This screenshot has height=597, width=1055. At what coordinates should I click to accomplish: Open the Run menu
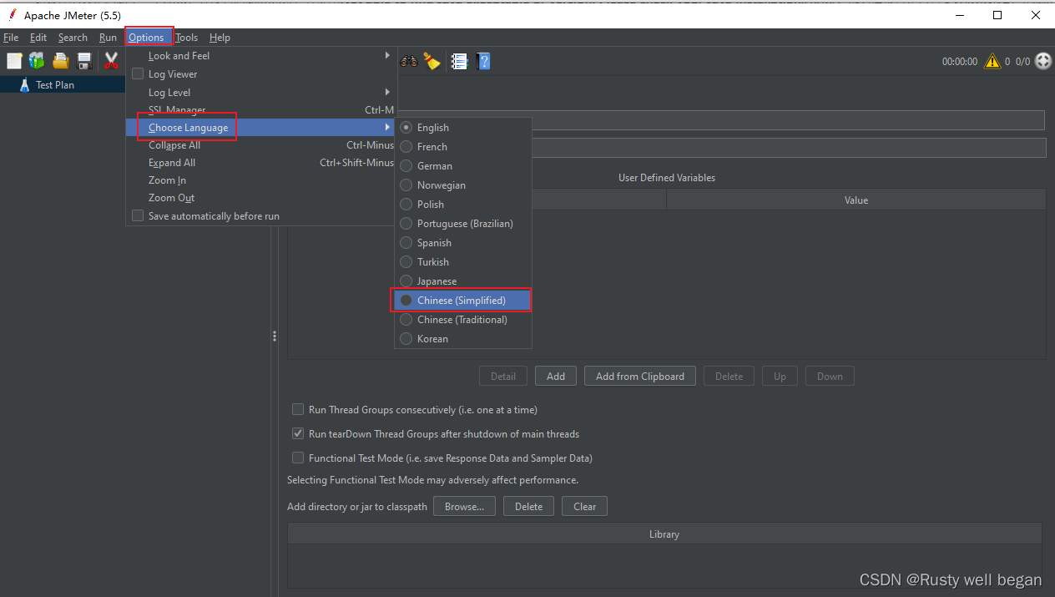point(108,38)
